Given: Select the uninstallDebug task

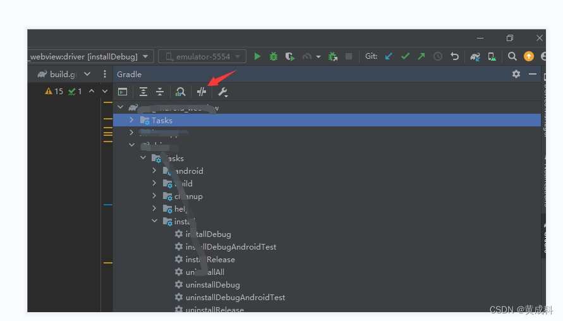Looking at the screenshot, I should (x=212, y=285).
